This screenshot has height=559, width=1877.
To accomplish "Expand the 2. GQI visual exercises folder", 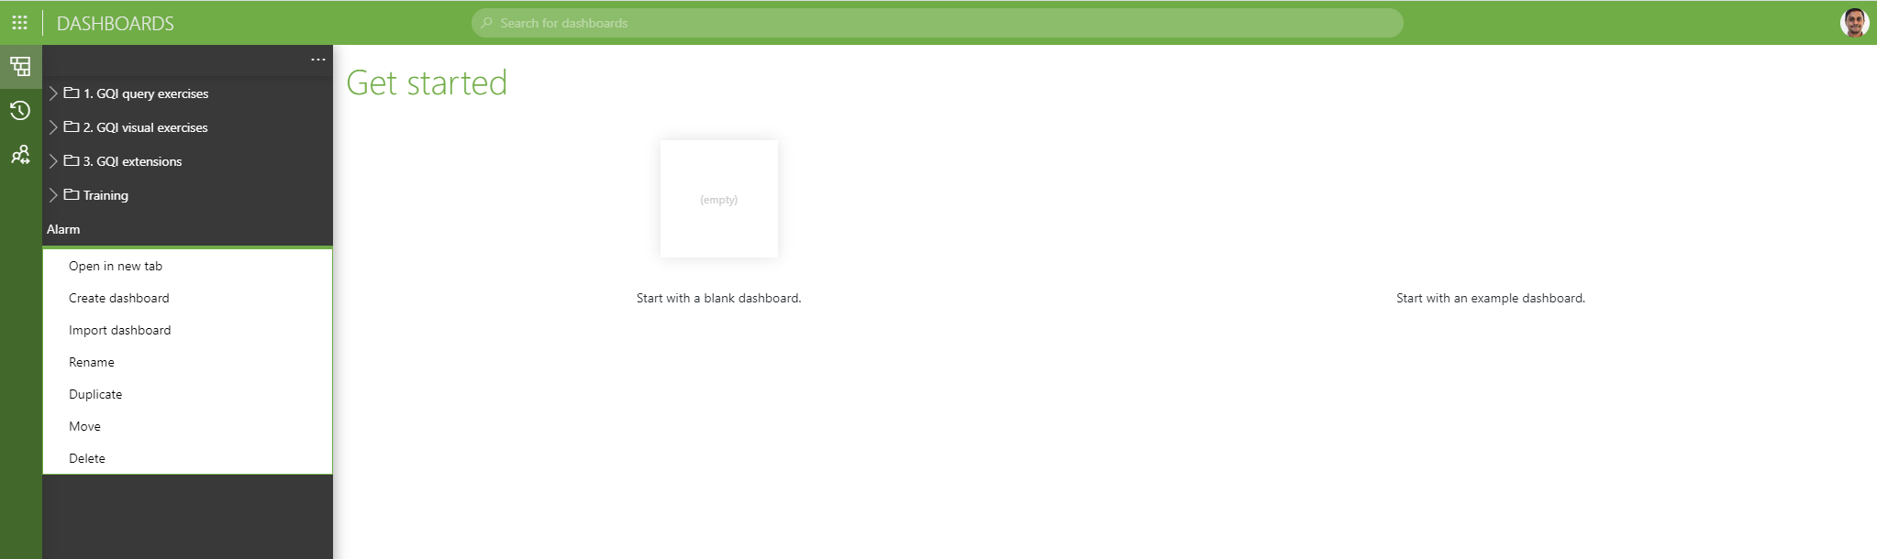I will coord(53,127).
